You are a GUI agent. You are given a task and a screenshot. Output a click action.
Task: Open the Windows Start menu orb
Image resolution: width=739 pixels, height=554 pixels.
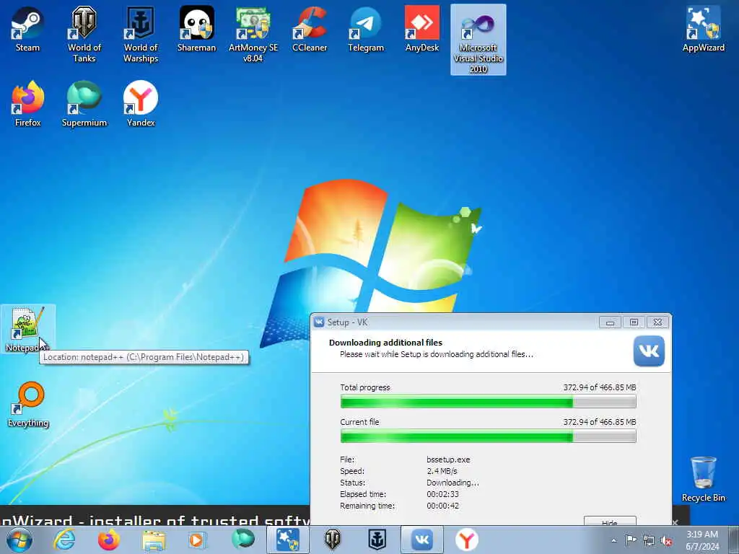[x=19, y=540]
